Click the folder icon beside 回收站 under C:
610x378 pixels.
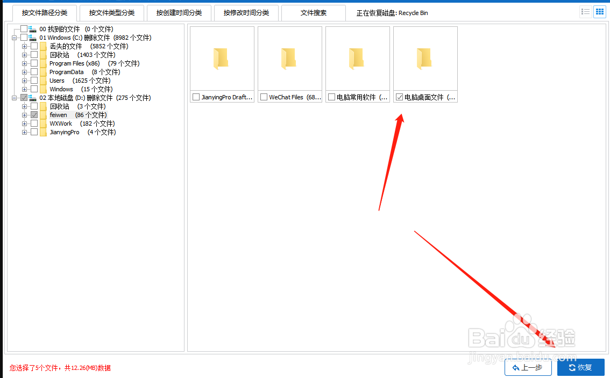[43, 54]
